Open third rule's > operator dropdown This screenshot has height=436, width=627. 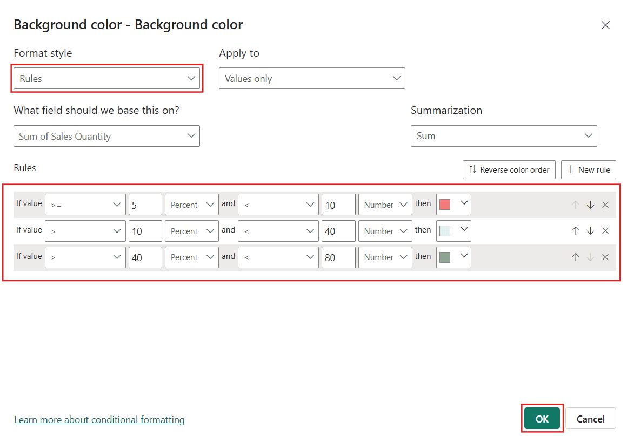[85, 257]
